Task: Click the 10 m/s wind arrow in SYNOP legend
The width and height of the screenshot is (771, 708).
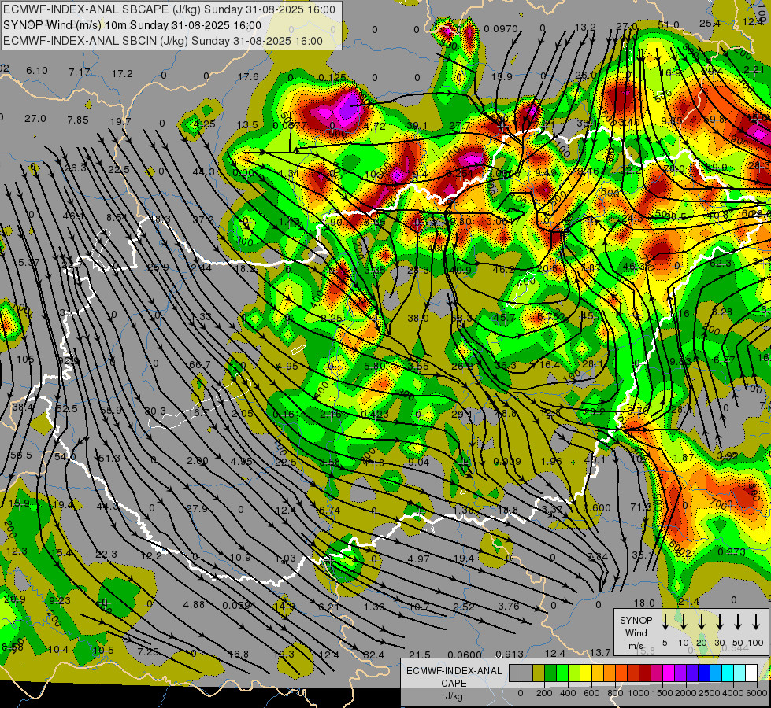Action: tap(683, 621)
